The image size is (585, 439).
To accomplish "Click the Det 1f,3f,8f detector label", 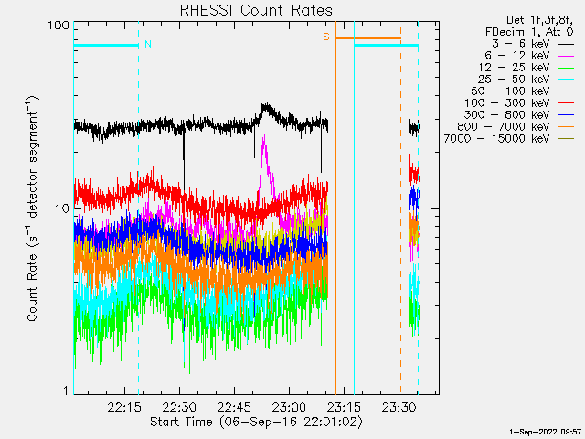I will [x=540, y=20].
